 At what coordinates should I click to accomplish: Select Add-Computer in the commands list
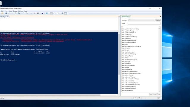pyautogui.click(x=126, y=48)
